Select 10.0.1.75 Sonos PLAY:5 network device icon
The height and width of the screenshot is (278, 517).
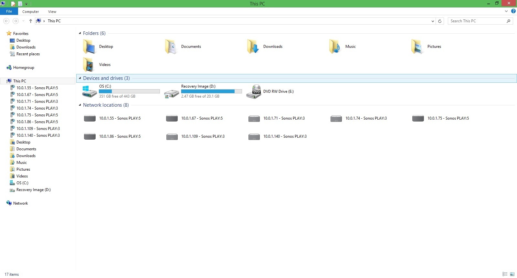(418, 118)
